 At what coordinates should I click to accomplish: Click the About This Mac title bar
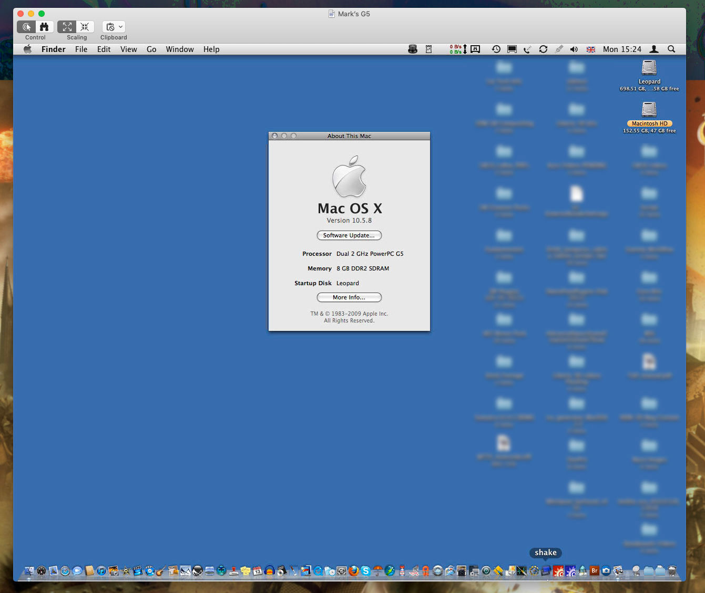pos(349,136)
